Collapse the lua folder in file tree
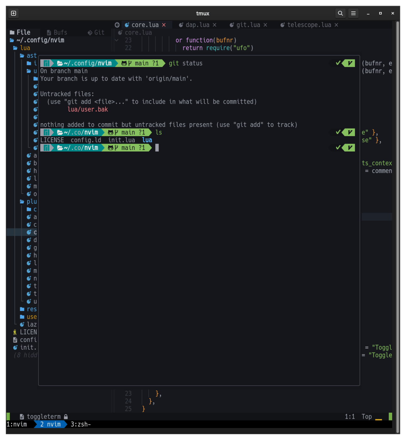Viewport: 406px width, 440px height. pyautogui.click(x=22, y=48)
